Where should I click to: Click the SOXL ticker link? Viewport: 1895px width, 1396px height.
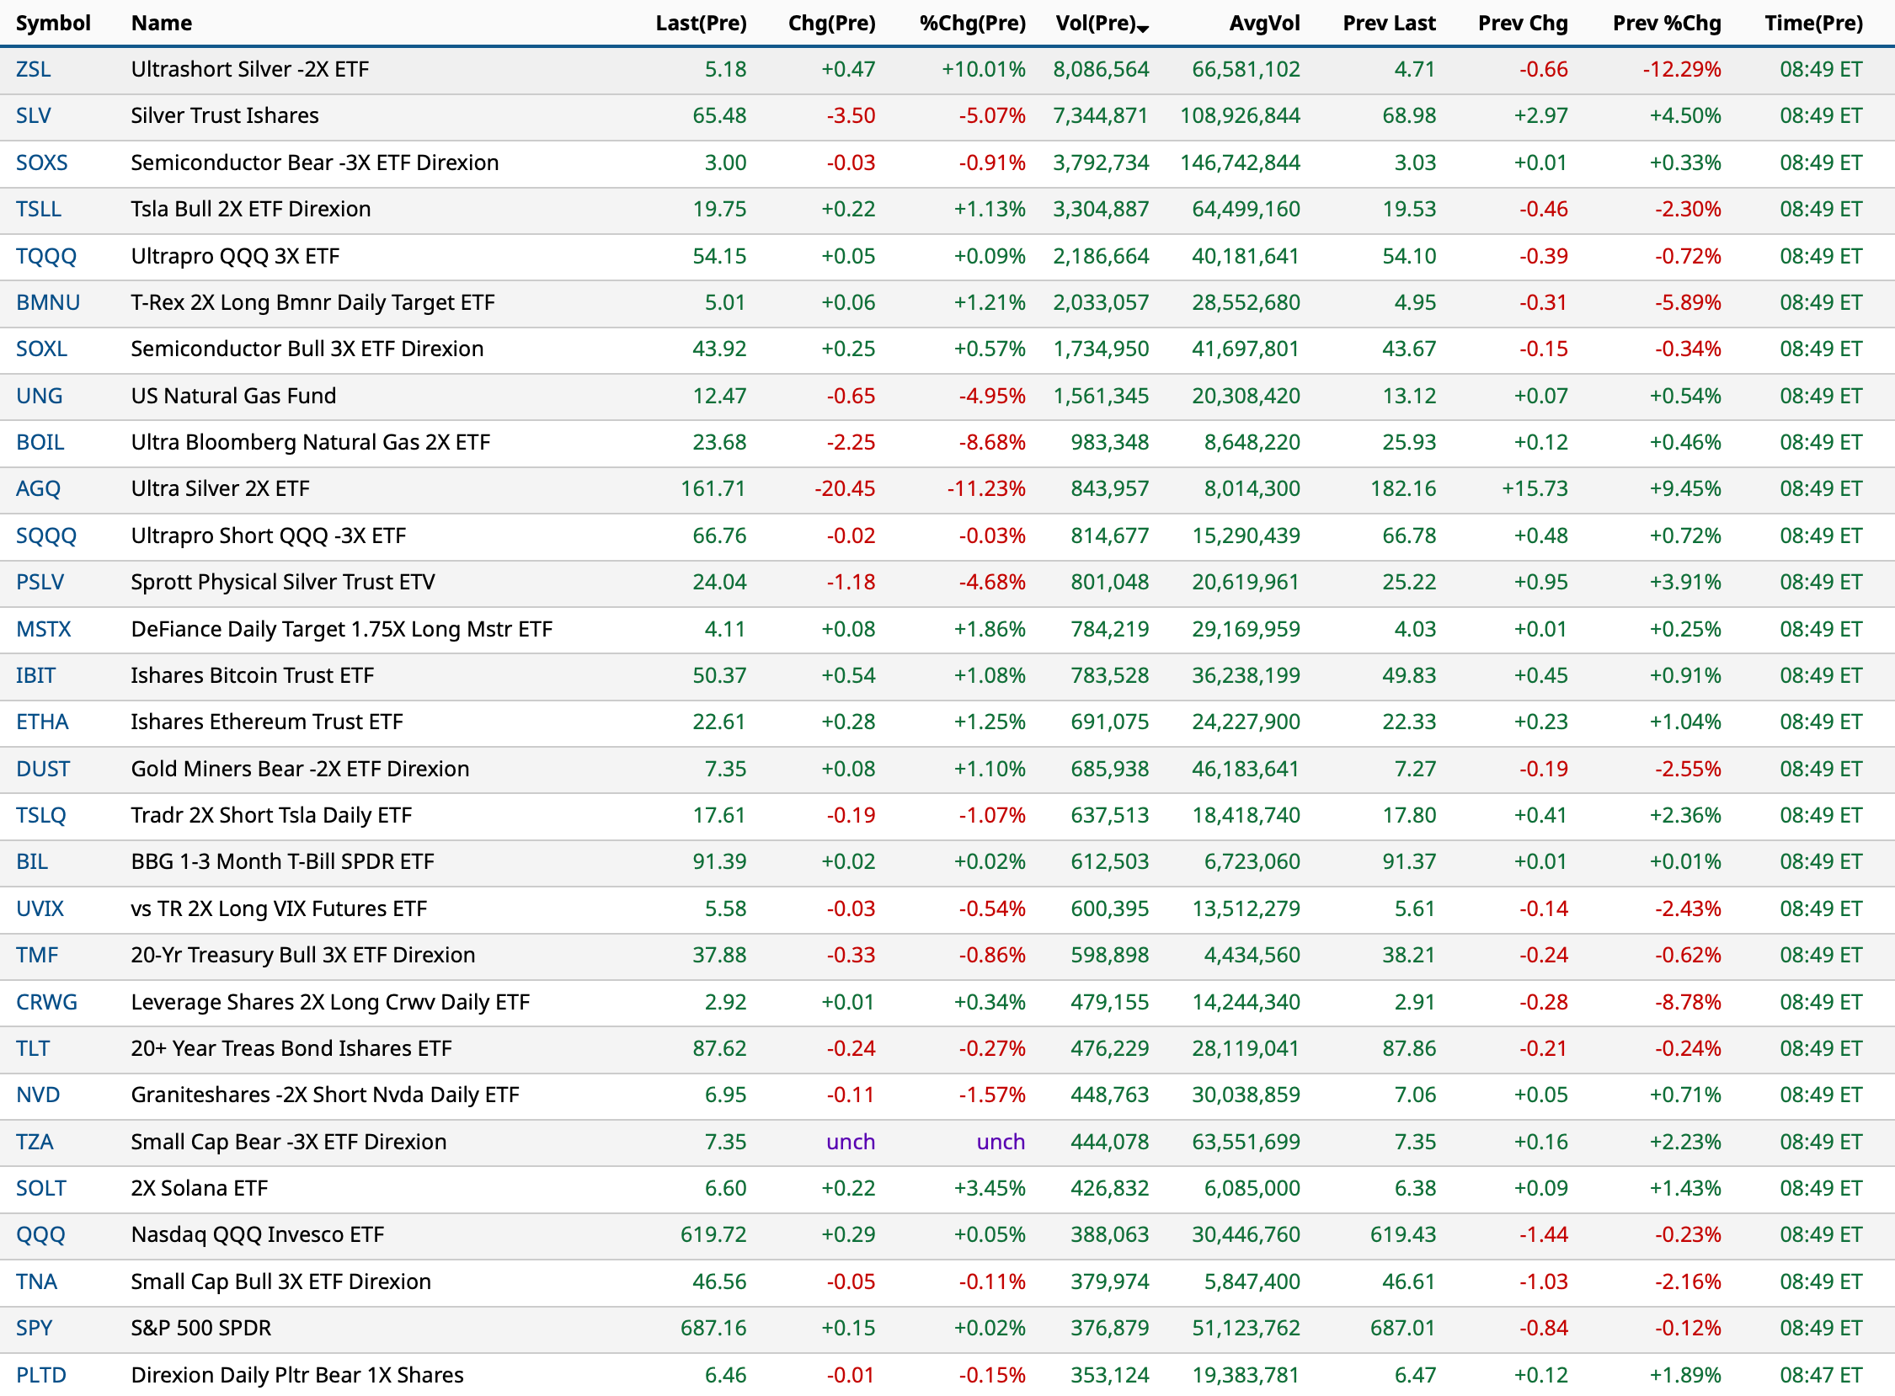[41, 349]
